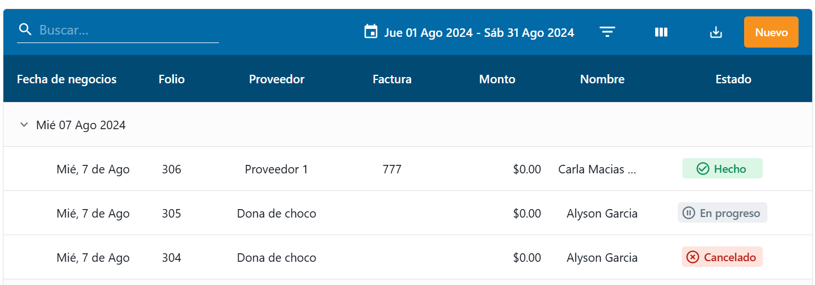
Task: Sort by Fecha de negocios column
Action: (66, 79)
